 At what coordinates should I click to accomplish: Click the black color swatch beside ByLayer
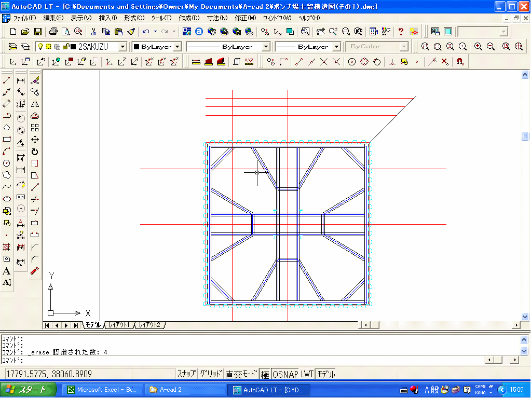pos(137,47)
